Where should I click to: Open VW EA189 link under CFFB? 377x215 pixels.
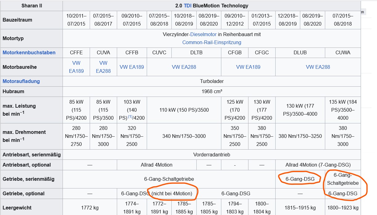[x=132, y=67]
